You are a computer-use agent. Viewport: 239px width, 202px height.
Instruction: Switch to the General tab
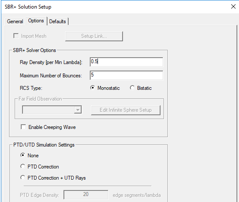coord(15,21)
